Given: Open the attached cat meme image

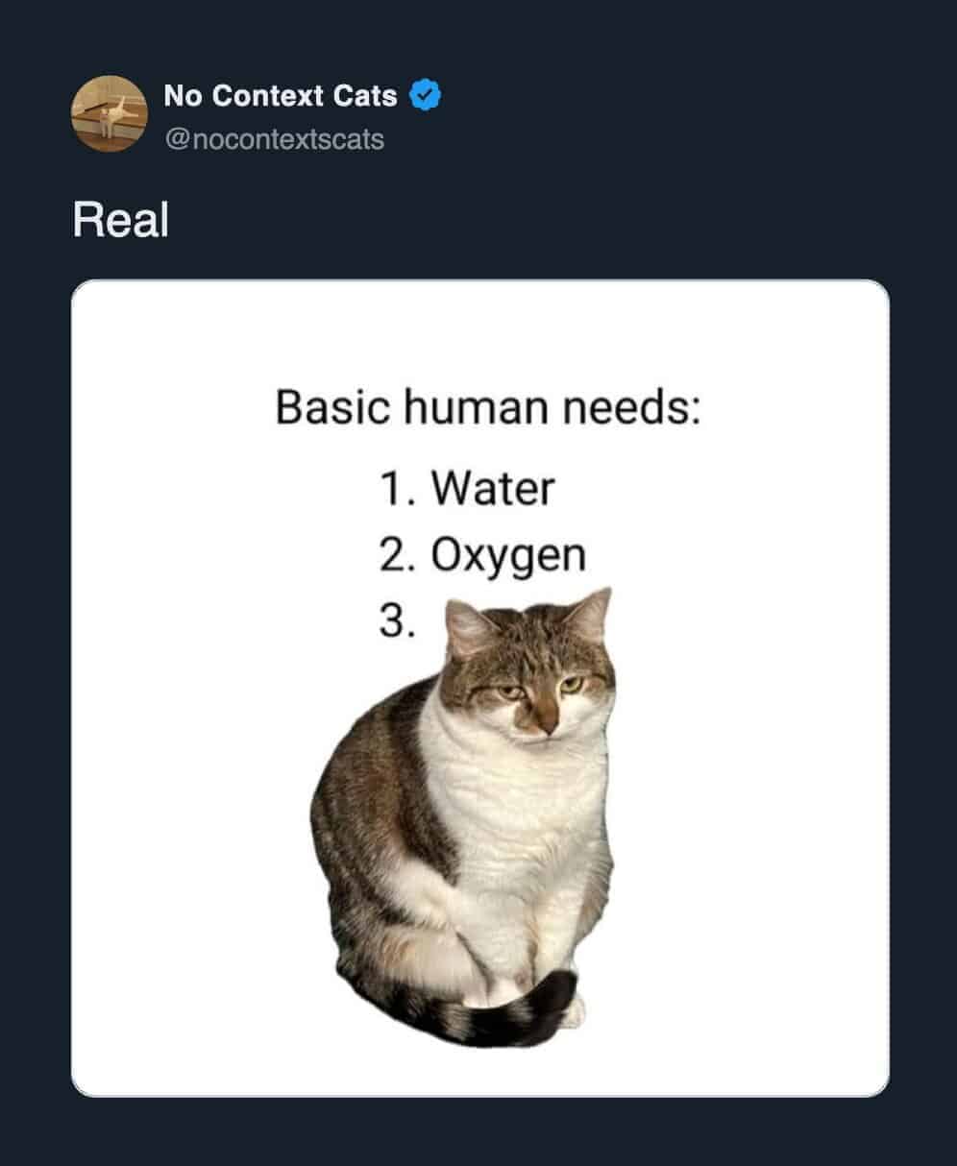Looking at the screenshot, I should 479,688.
